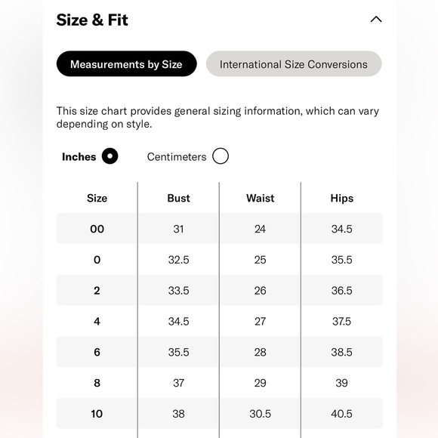438x438 pixels.
Task: Select the size 10 row label
Action: [x=97, y=413]
